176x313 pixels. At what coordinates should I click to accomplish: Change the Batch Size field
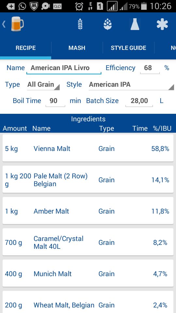pos(139,101)
